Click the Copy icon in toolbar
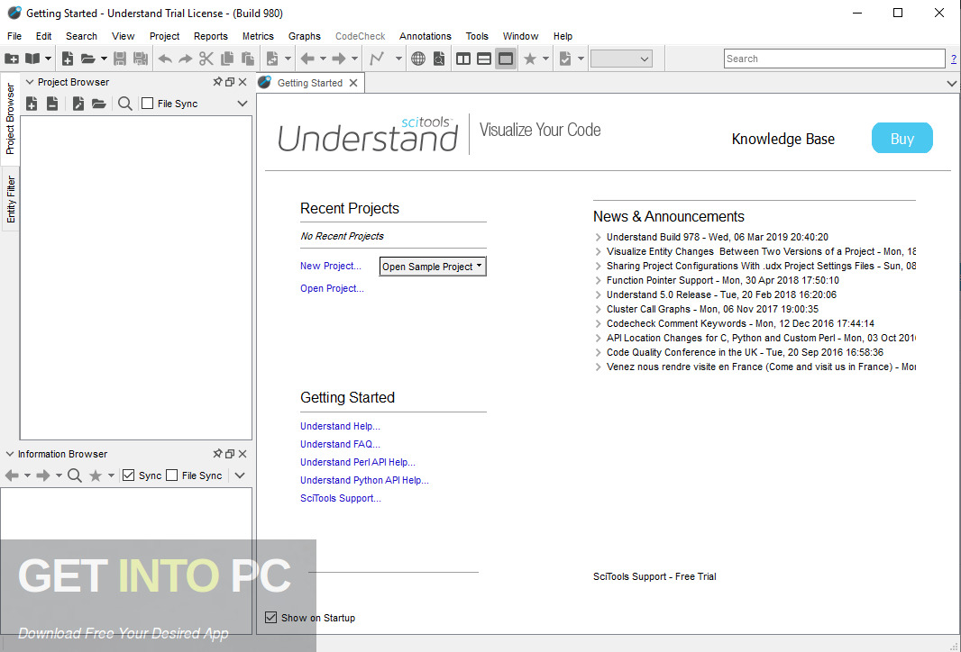This screenshot has width=961, height=652. click(x=227, y=59)
